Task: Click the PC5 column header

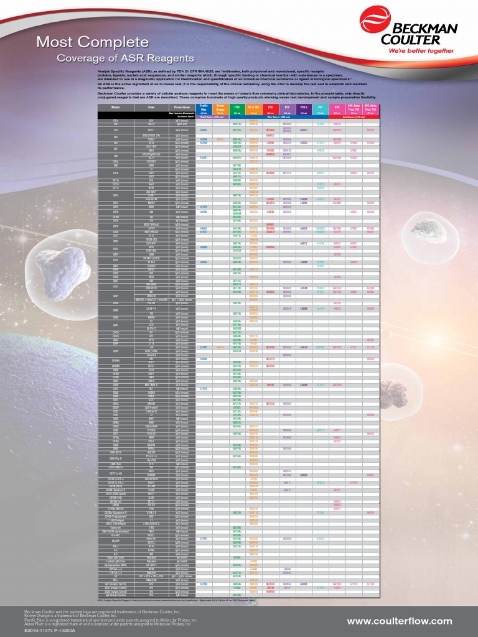Action: (287, 109)
